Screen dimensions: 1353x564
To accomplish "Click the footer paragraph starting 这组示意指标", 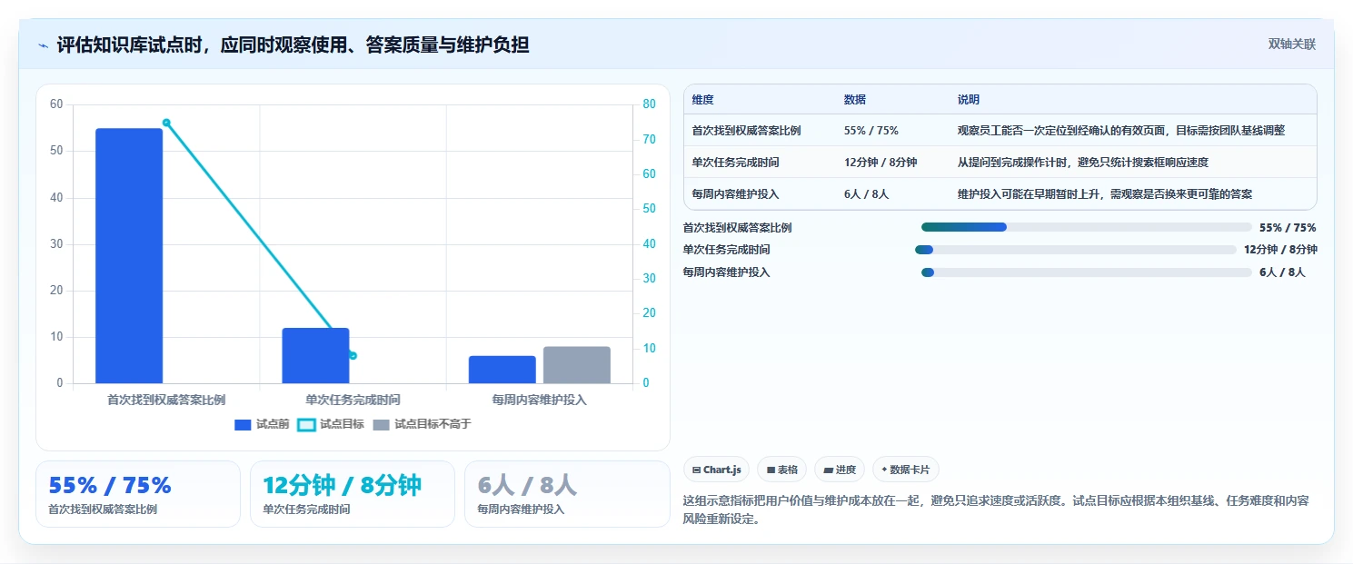I will (x=995, y=510).
